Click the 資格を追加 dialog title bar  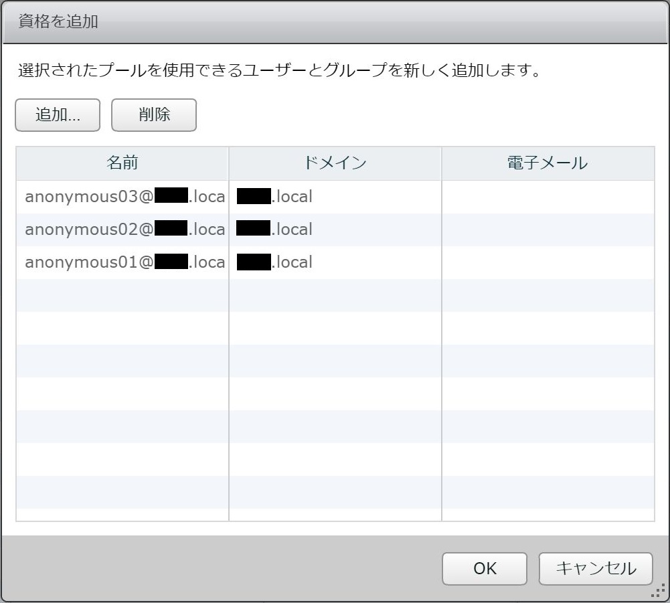click(x=335, y=22)
